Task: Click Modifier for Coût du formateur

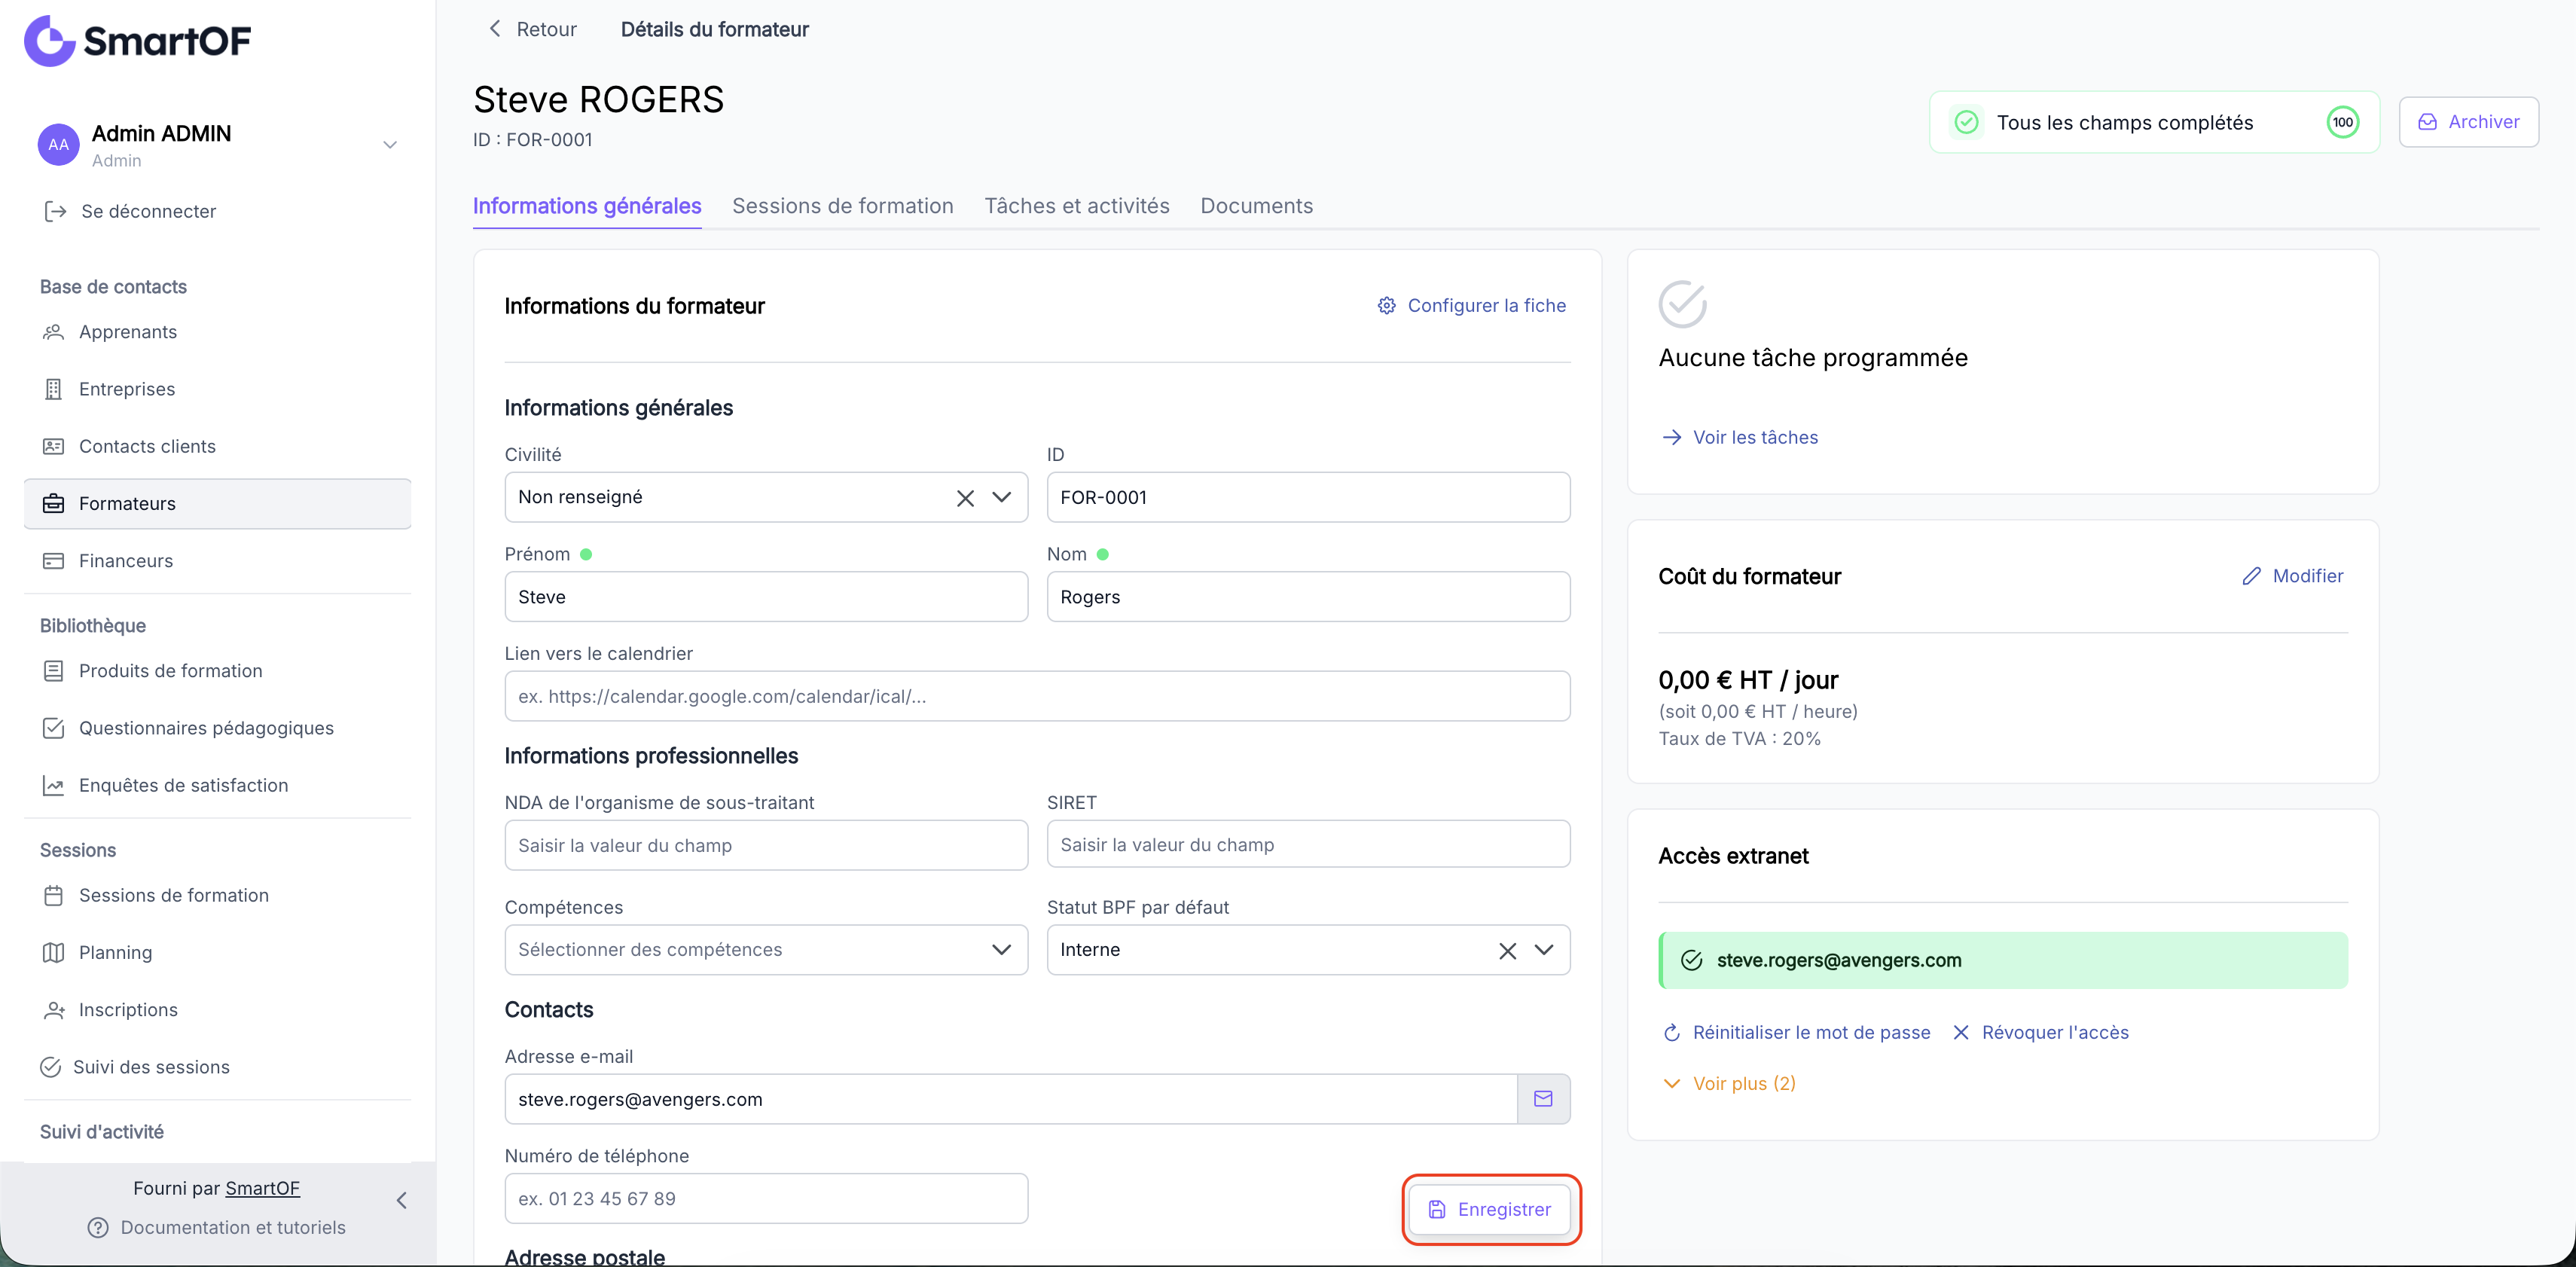Action: pos(2292,576)
